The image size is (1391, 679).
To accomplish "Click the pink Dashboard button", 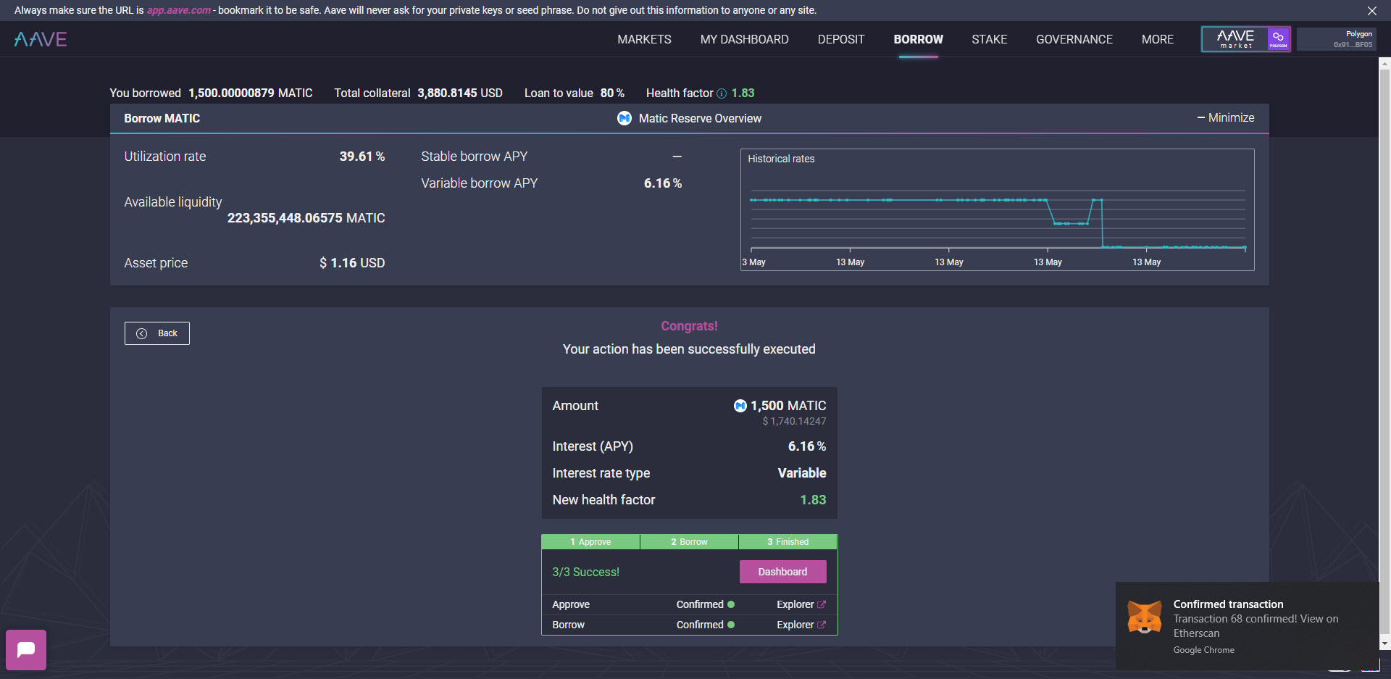I will click(x=782, y=572).
